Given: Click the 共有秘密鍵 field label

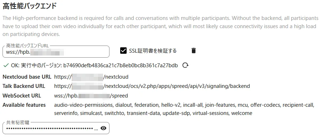Looking at the screenshot, I should pos(18,122).
